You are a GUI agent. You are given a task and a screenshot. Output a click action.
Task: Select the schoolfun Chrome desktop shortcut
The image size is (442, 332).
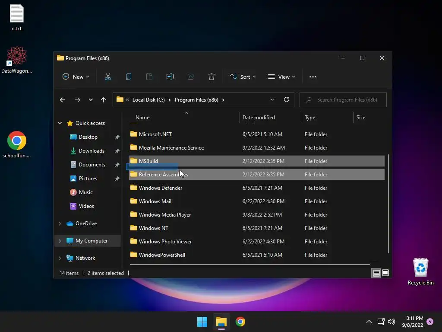click(17, 144)
